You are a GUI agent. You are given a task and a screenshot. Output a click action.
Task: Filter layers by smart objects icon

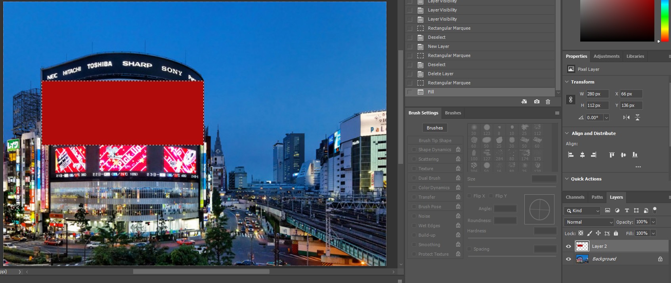click(646, 211)
